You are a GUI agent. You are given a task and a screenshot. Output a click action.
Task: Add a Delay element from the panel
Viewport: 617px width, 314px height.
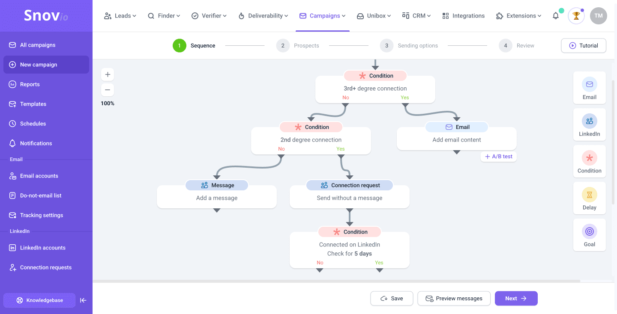[589, 195]
